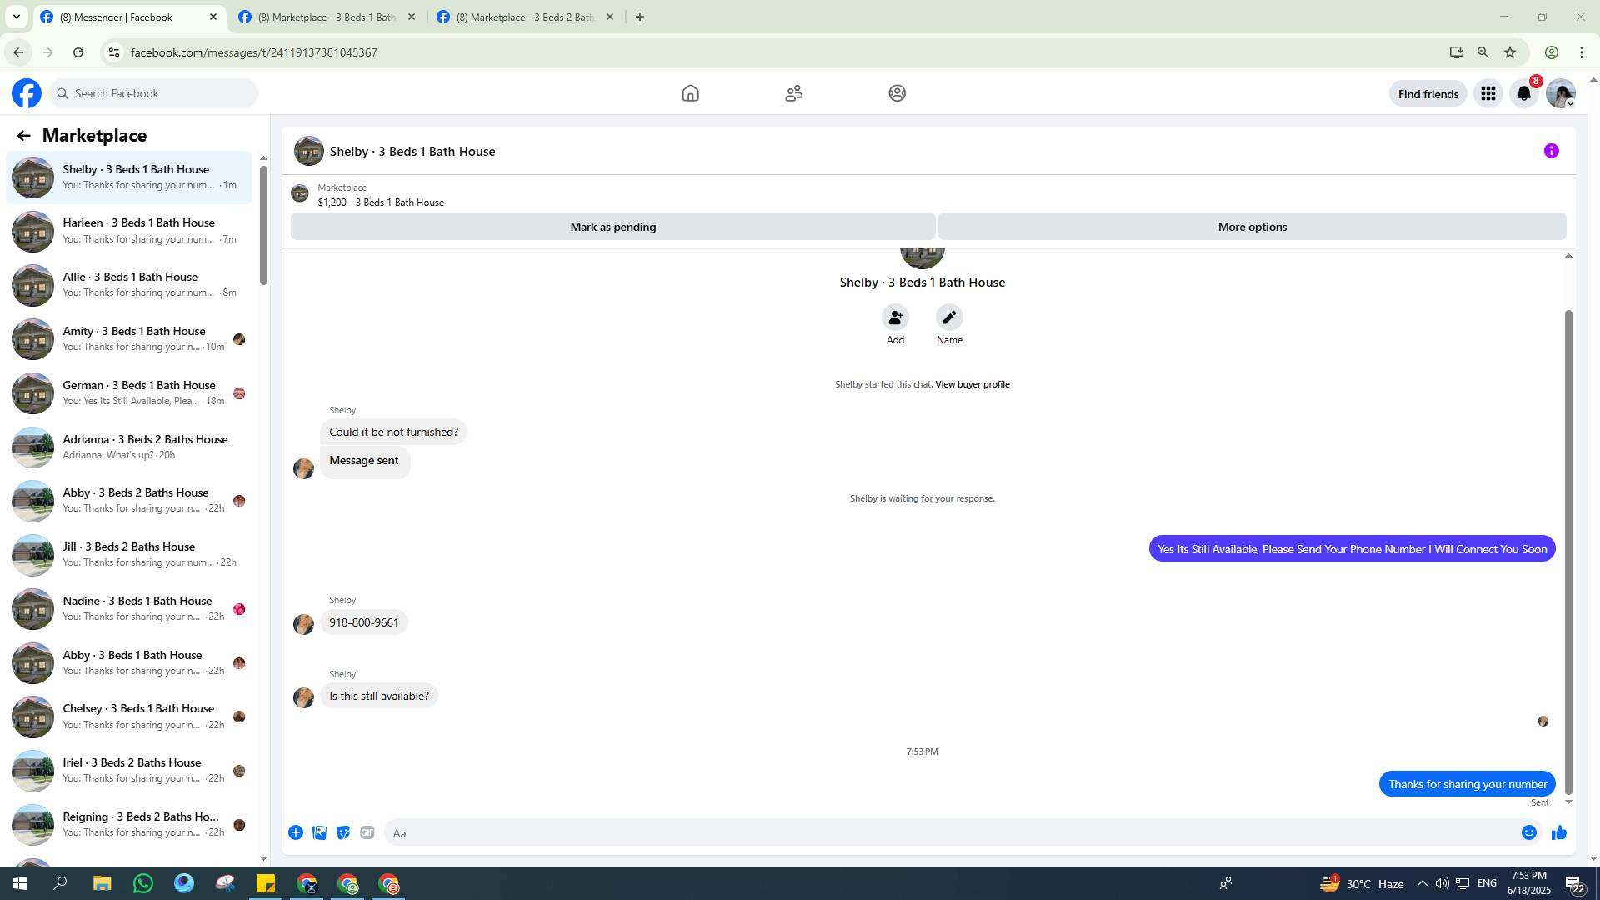Go back from Marketplace chats list

(23, 136)
